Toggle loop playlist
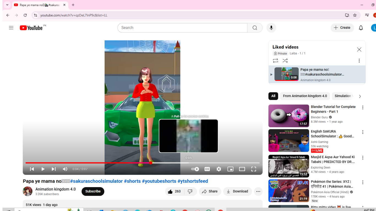The height and width of the screenshot is (211, 376). point(276,61)
